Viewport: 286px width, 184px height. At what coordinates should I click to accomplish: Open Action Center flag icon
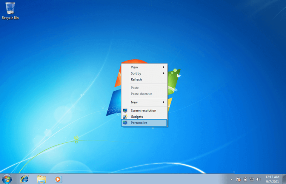238,179
